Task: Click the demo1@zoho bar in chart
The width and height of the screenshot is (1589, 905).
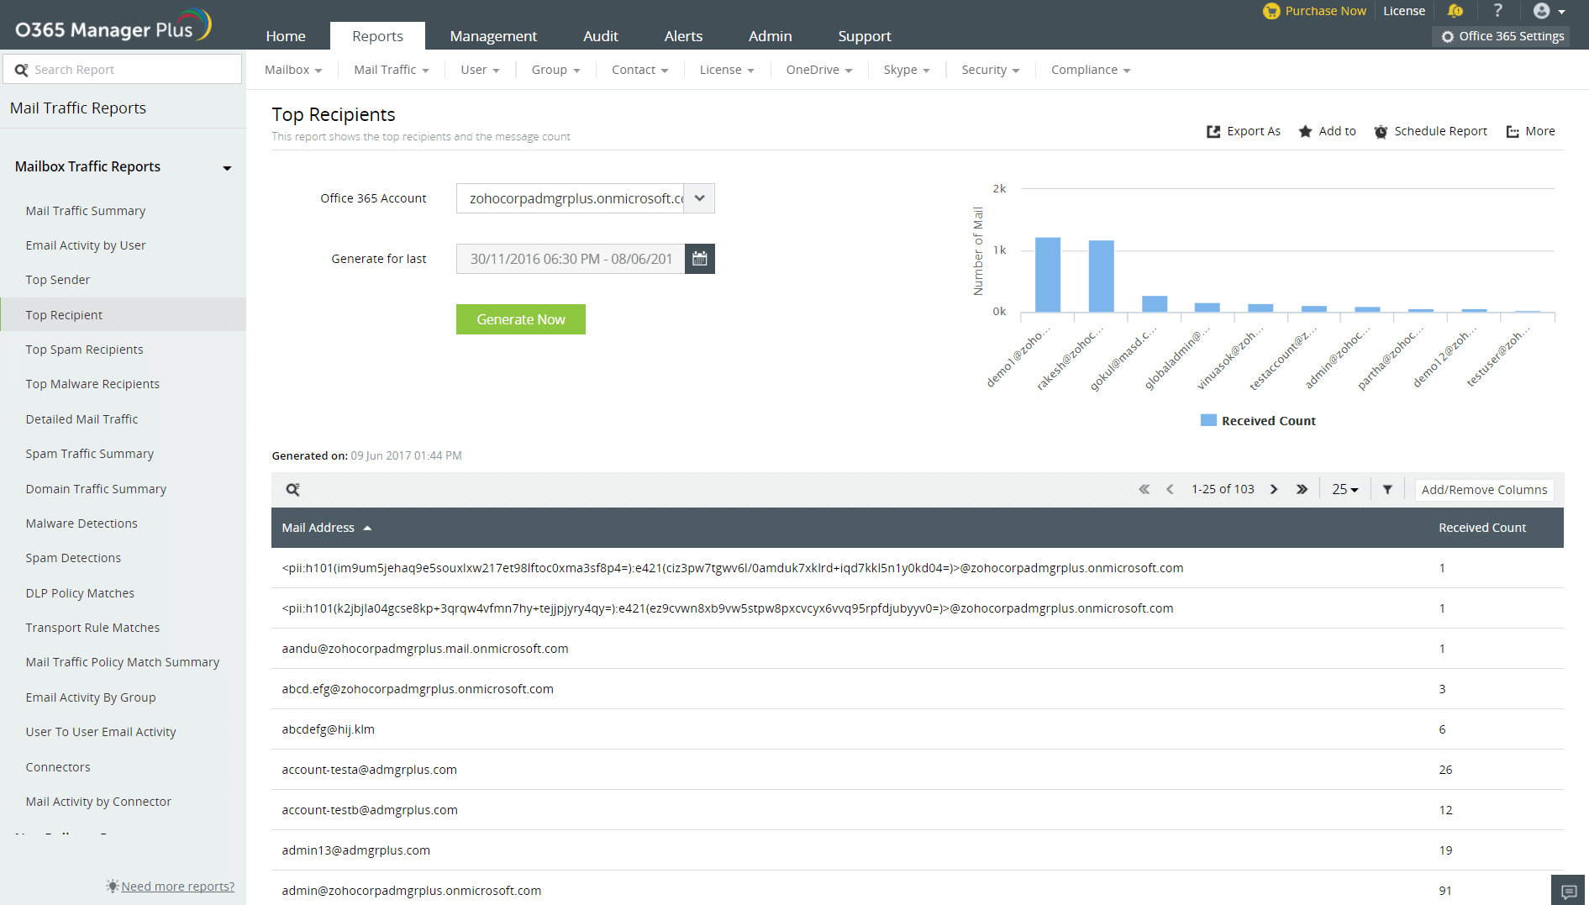Action: pos(1047,275)
